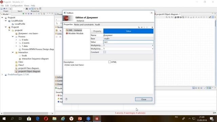Open the second Multiplicity dropdown
The height and width of the screenshot is (122, 217).
point(153,49)
